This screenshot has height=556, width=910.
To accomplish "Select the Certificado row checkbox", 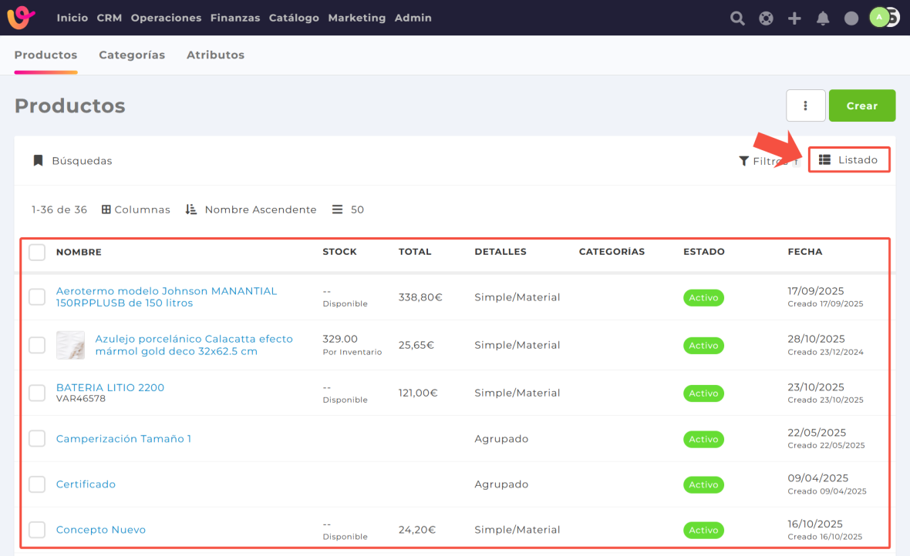I will pos(37,484).
